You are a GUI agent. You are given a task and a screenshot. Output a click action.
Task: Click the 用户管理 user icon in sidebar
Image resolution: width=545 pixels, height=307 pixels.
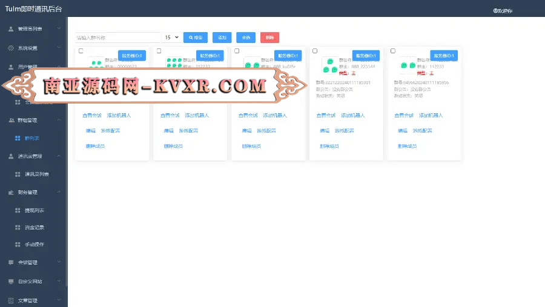point(11,67)
